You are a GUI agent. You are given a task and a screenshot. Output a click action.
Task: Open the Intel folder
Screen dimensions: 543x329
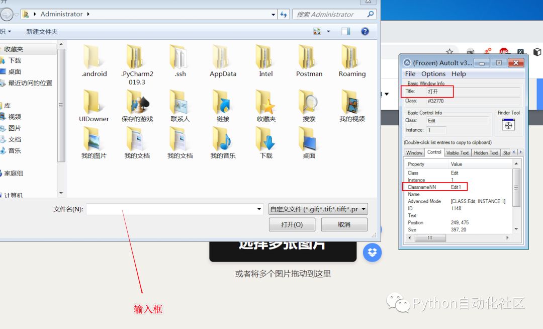coord(265,60)
